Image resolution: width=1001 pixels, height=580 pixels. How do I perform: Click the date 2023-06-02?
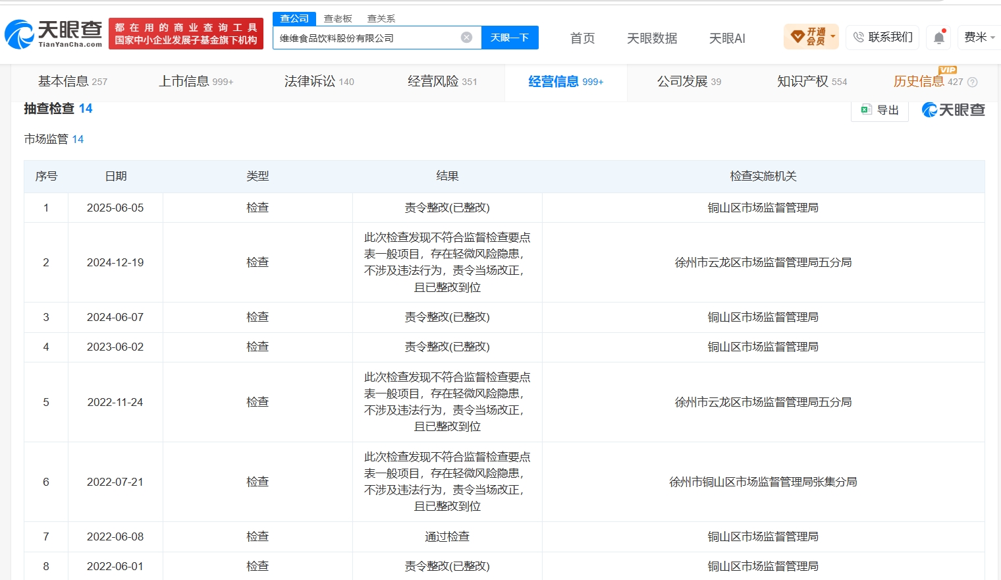tap(115, 347)
